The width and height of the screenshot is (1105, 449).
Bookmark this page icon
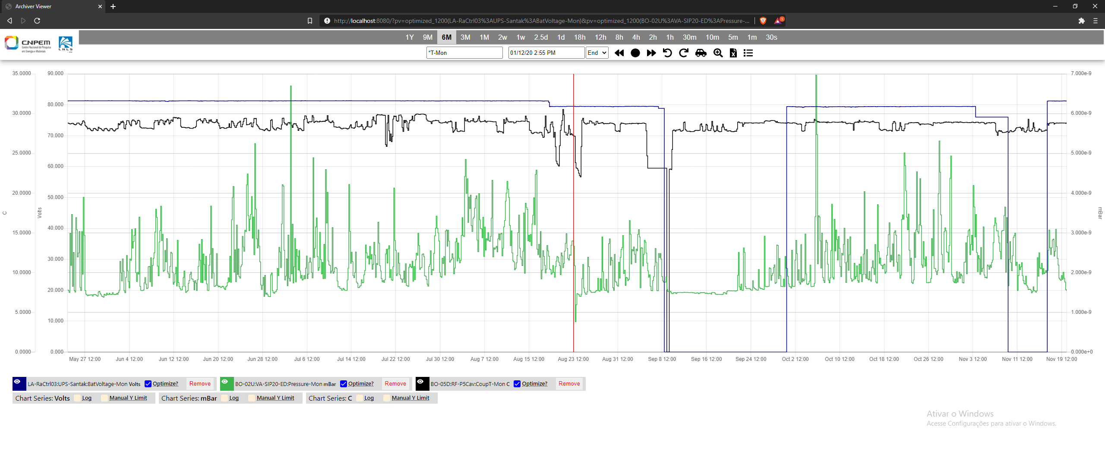309,21
